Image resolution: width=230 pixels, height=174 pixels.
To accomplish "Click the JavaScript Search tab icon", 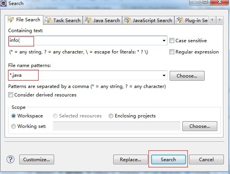I will pyautogui.click(x=127, y=20).
